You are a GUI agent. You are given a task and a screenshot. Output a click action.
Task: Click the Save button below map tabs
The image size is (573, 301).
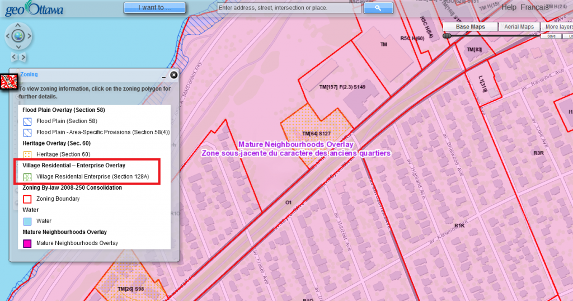[x=551, y=36]
